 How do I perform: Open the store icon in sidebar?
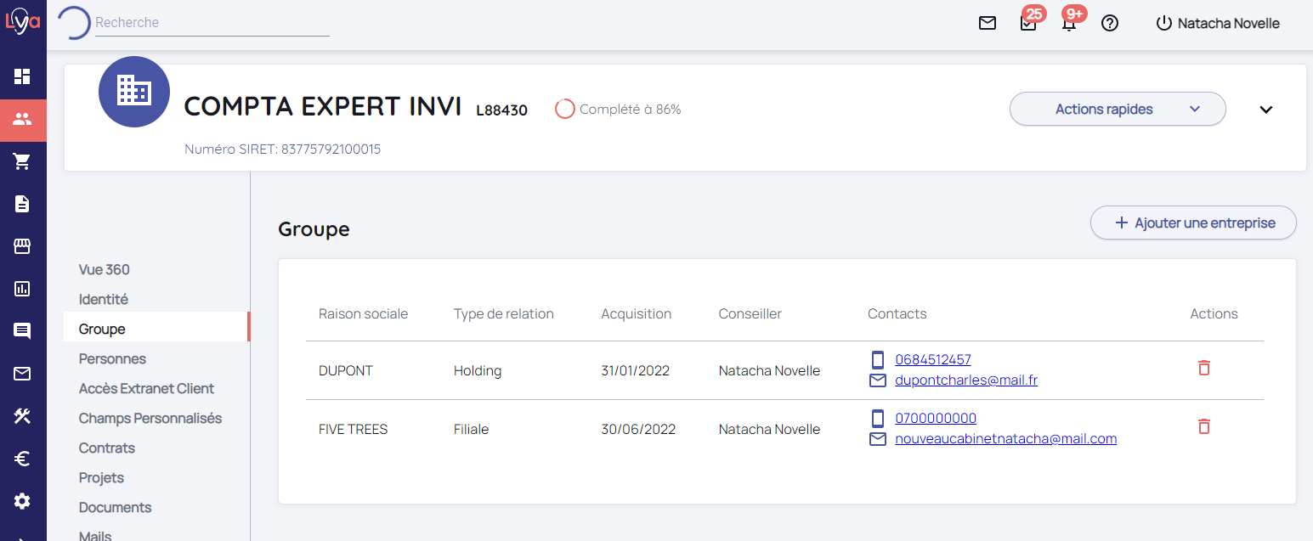[22, 246]
